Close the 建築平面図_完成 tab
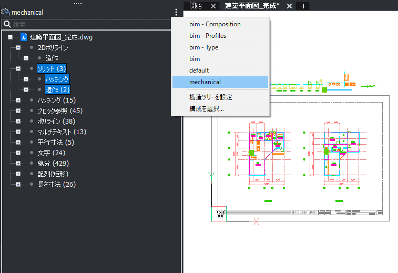 289,6
